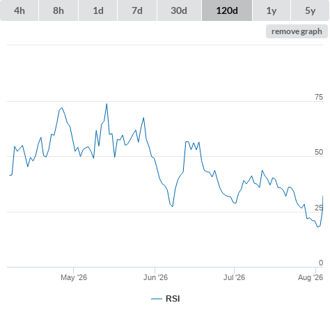The width and height of the screenshot is (330, 317).
Task: Click the 75 y-axis gridline label
Action: coord(319,97)
